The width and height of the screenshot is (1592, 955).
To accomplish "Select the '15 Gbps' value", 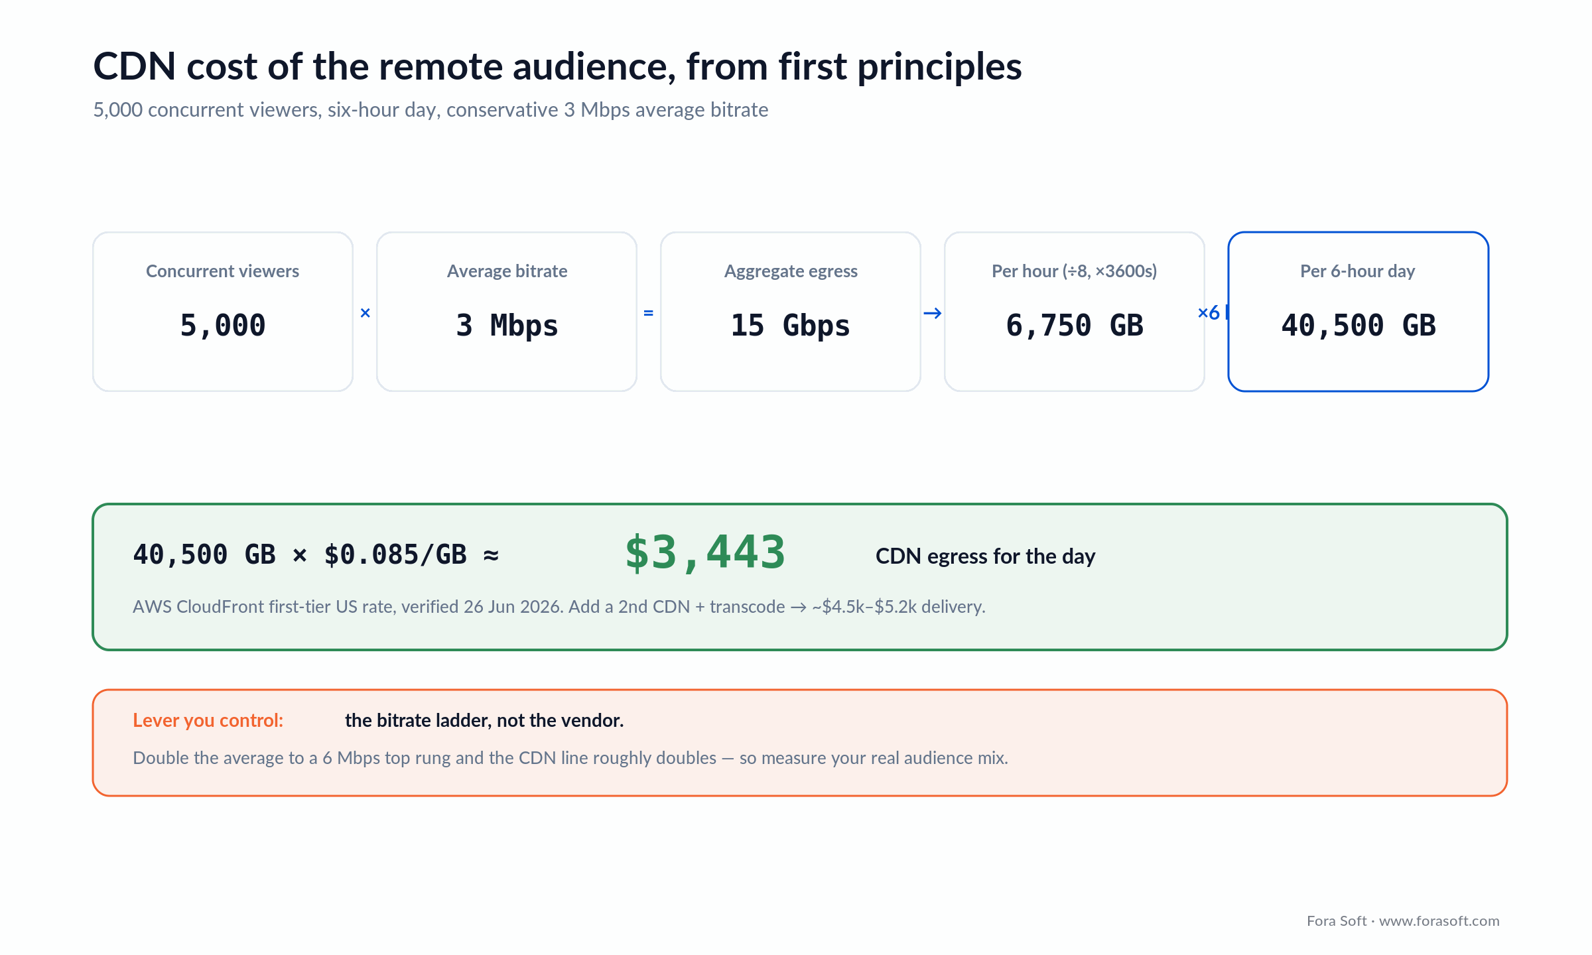I will (x=791, y=325).
